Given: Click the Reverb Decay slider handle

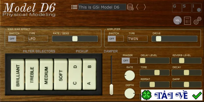Looking at the screenshot, I should coord(186,73).
